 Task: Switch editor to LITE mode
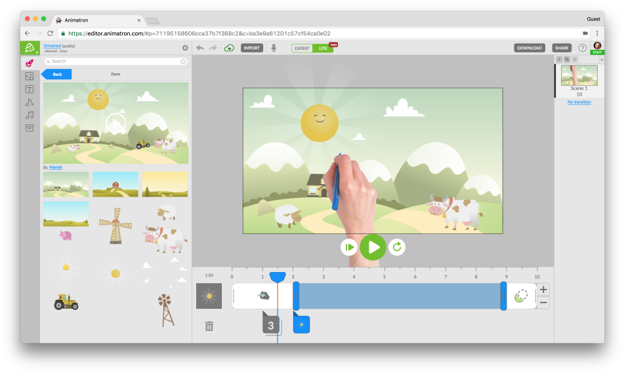pos(322,48)
